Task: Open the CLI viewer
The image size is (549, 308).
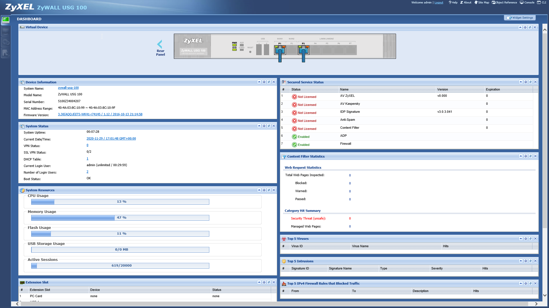Action: 542,3
